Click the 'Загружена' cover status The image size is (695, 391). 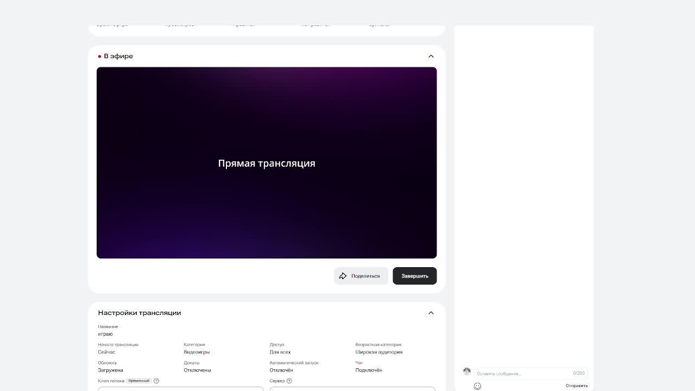(110, 370)
